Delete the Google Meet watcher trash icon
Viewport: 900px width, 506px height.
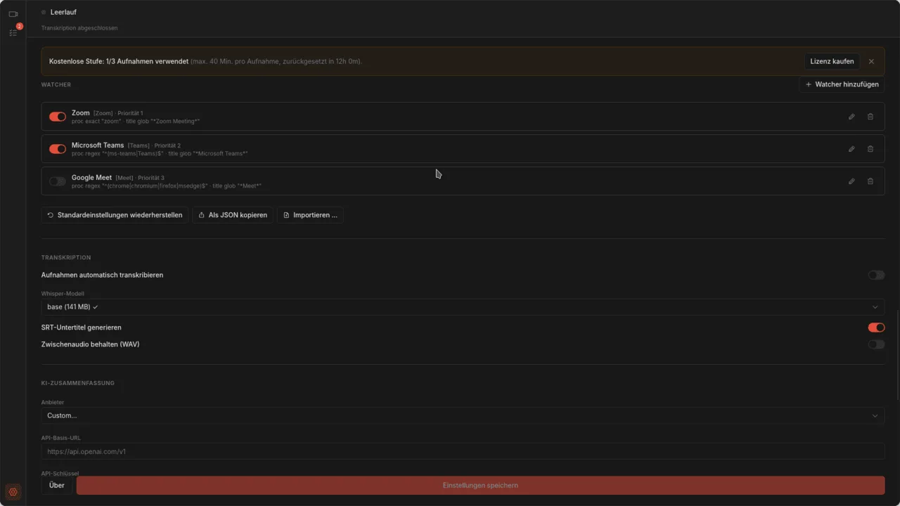click(x=870, y=181)
